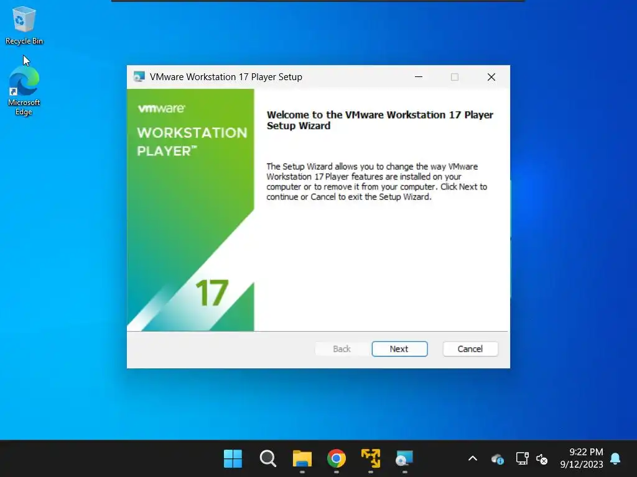Open Recycle Bin desktop icon
637x477 pixels.
tap(24, 25)
